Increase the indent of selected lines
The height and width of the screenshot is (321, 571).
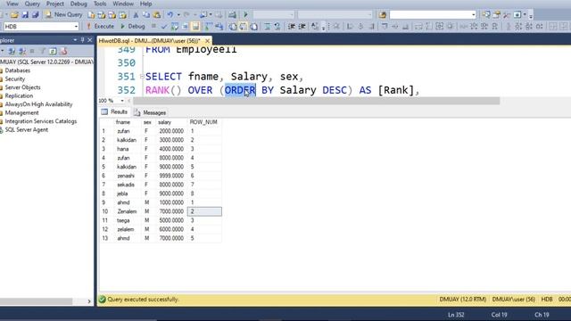point(302,27)
